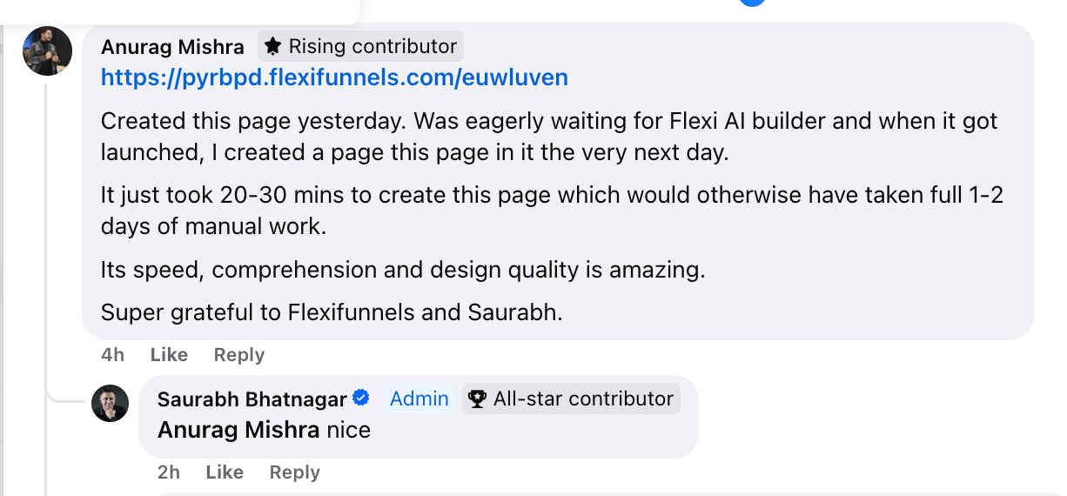Click the Anurag Mishra mention in Saurabh's reply

[x=238, y=430]
